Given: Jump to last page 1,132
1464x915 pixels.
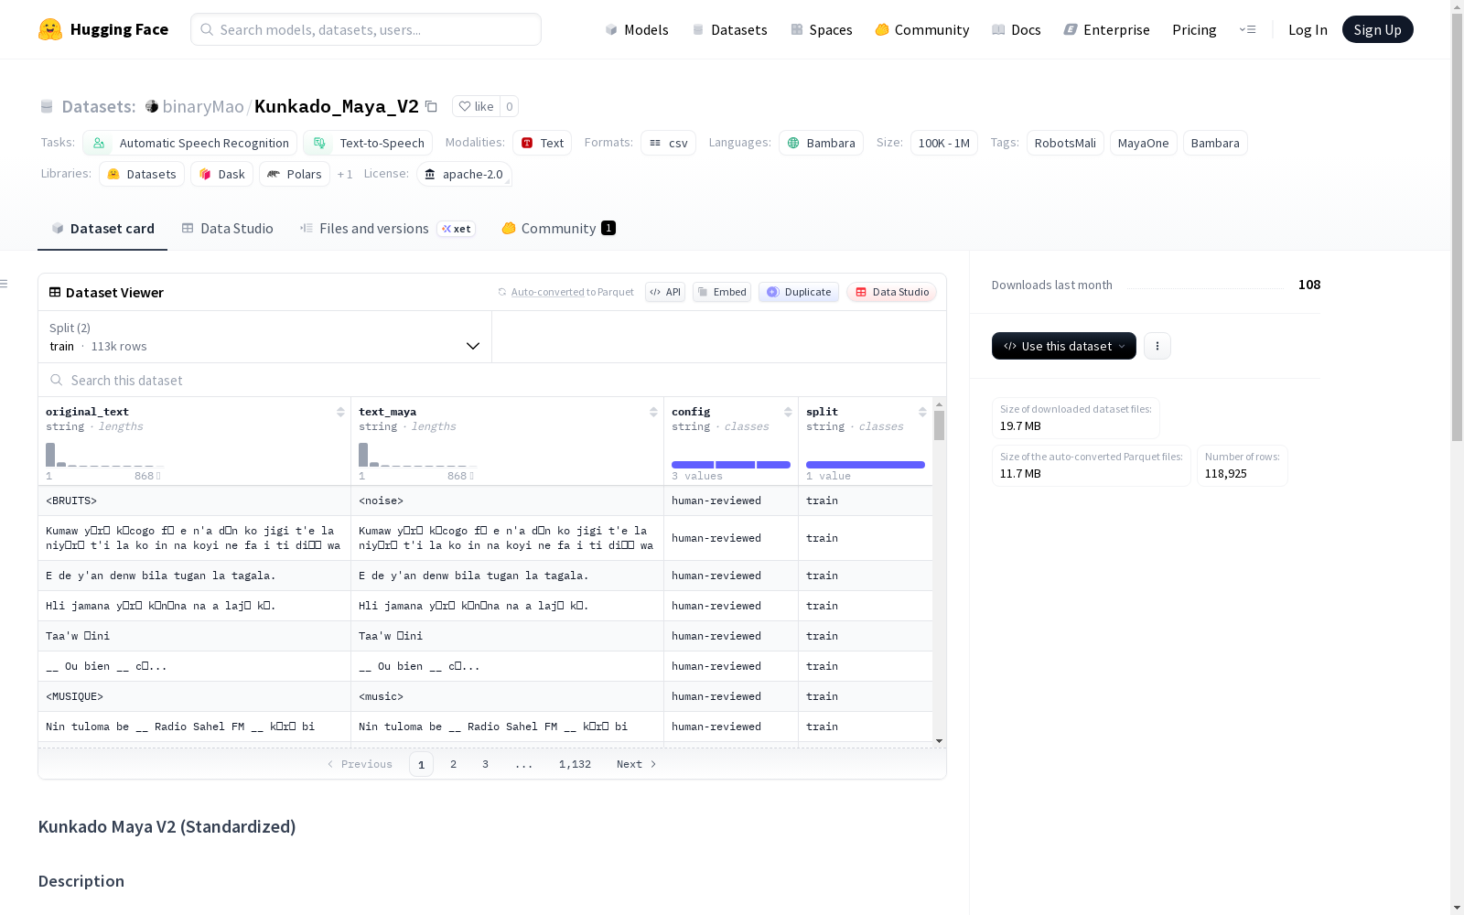Looking at the screenshot, I should click(x=575, y=764).
